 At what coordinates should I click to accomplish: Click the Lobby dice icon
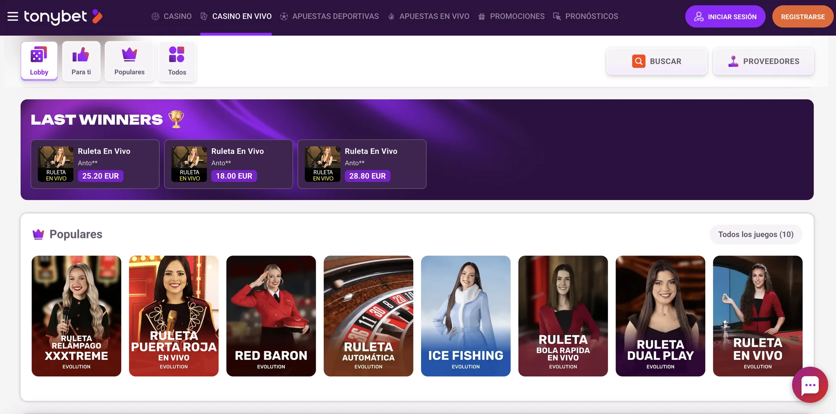pyautogui.click(x=39, y=55)
